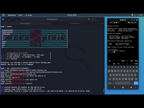Screen dimensions: 144x108
Task: Click the 'Meterpreter session 1 opened' line
Action: click(45, 91)
